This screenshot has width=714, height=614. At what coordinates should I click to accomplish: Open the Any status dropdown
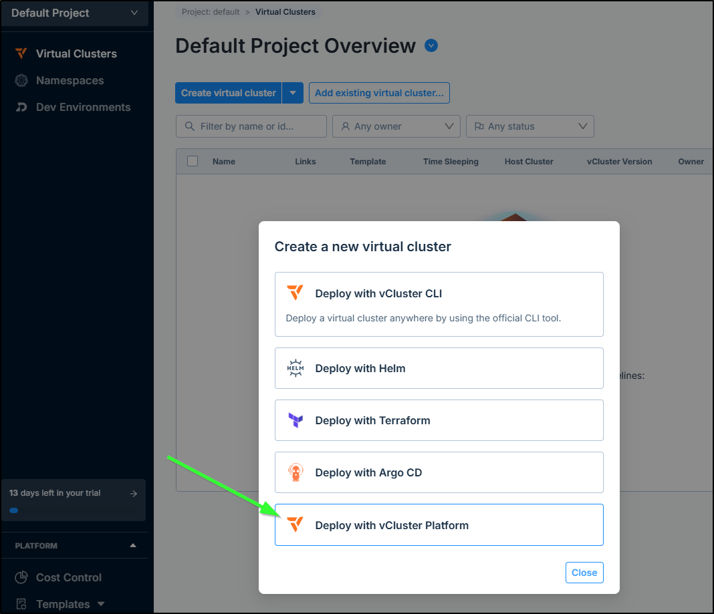click(x=529, y=126)
